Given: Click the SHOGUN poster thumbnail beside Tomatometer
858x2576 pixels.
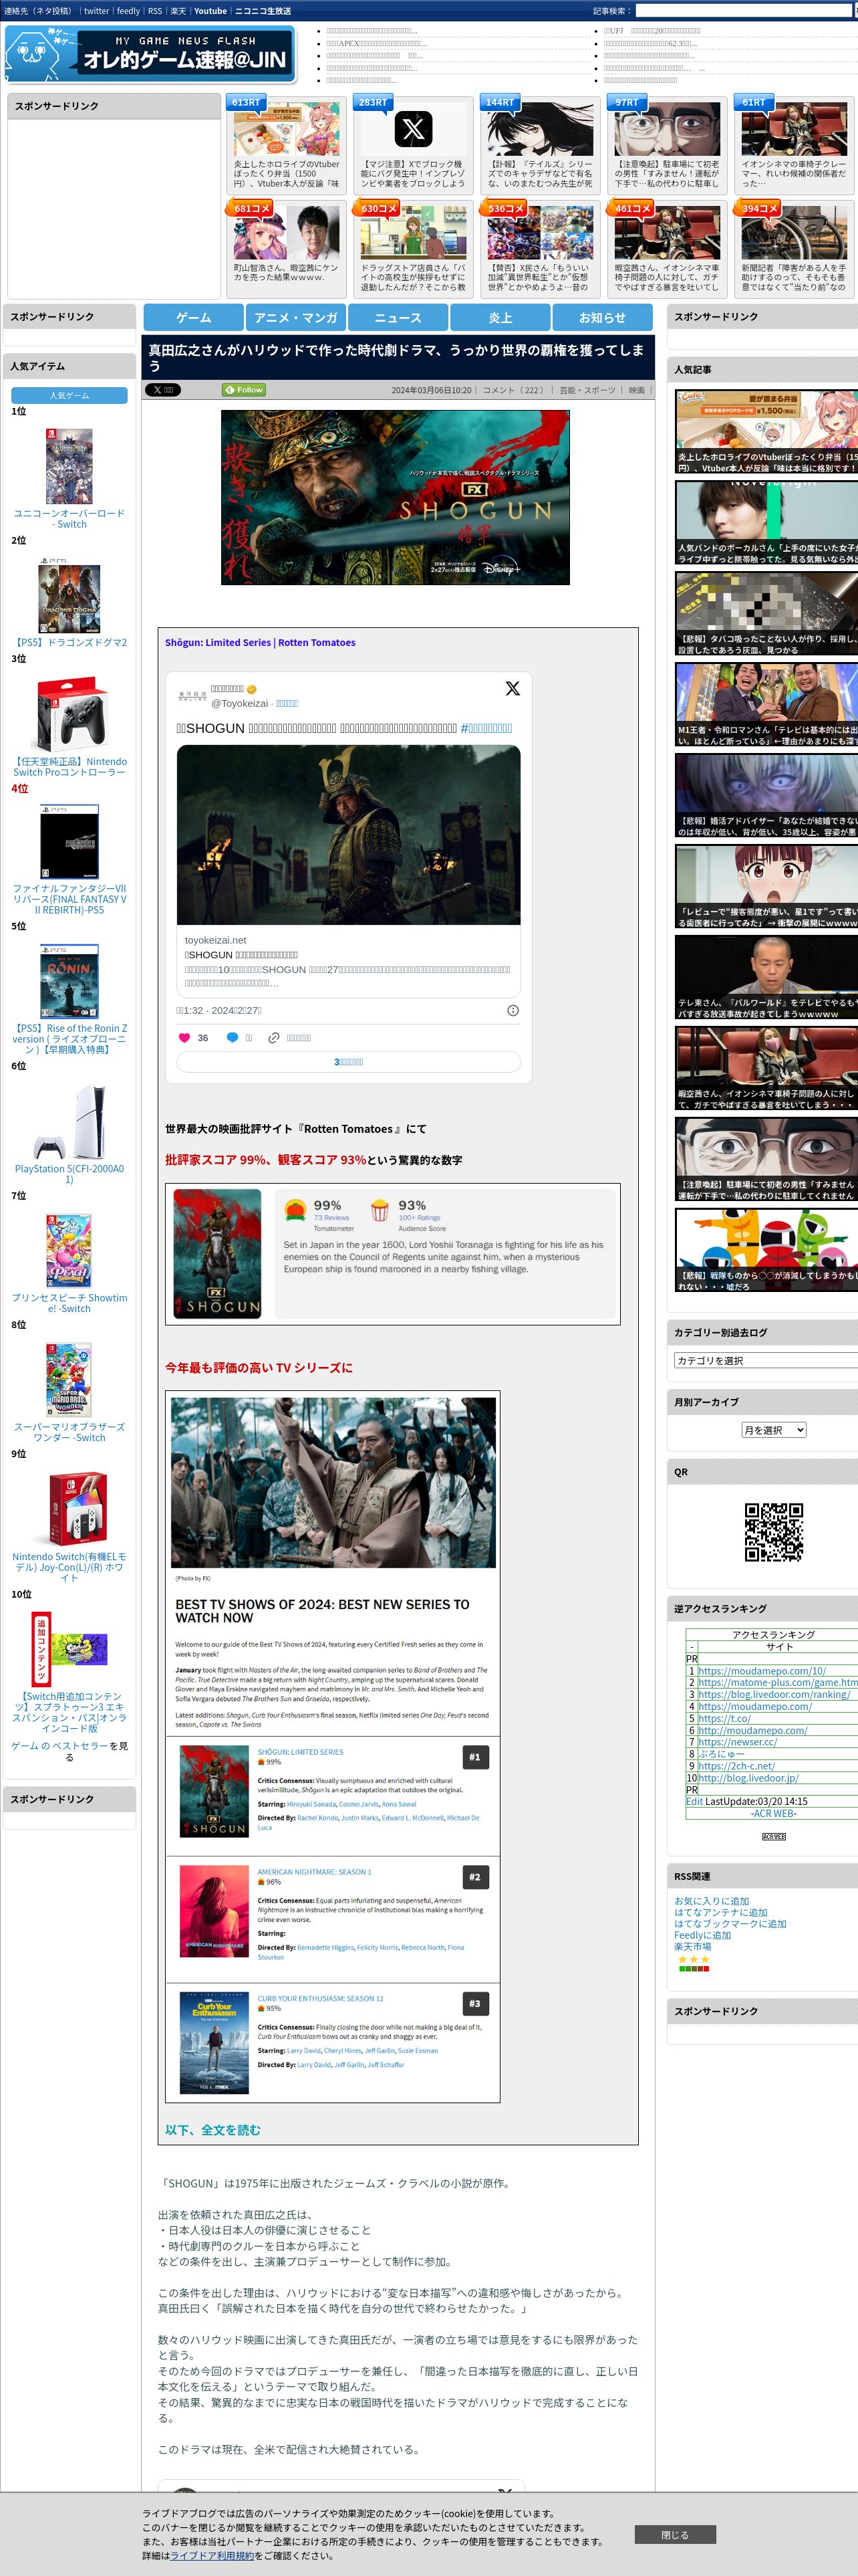Looking at the screenshot, I should pyautogui.click(x=217, y=1253).
